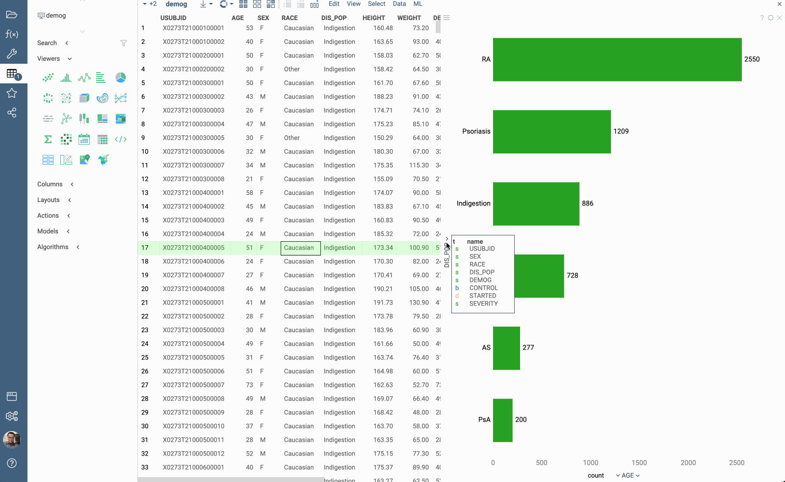
Task: Add a calendar viewer
Action: point(84,139)
